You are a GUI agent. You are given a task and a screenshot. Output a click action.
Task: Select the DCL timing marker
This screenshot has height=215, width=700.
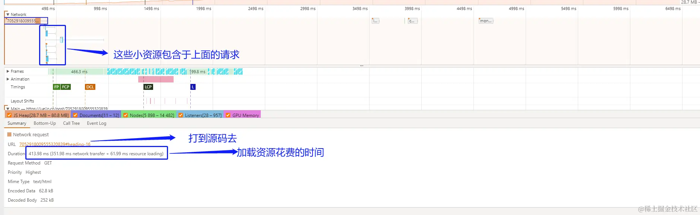90,87
